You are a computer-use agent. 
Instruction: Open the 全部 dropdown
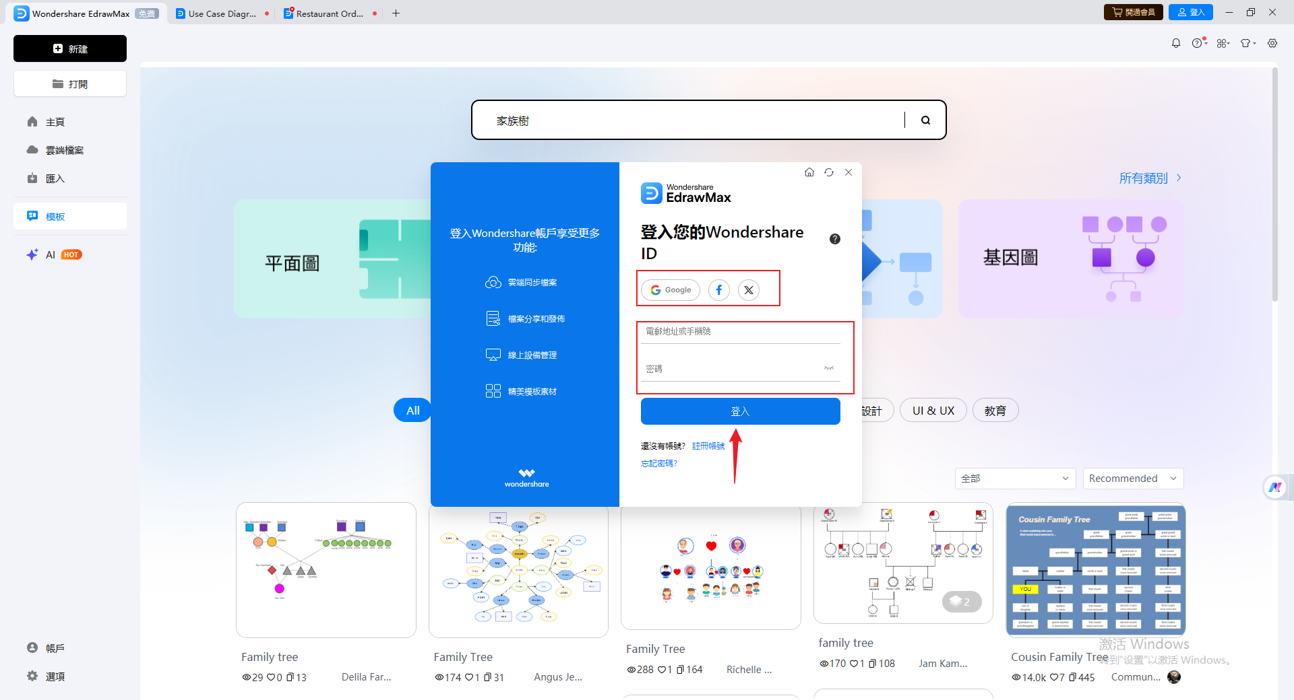1015,479
